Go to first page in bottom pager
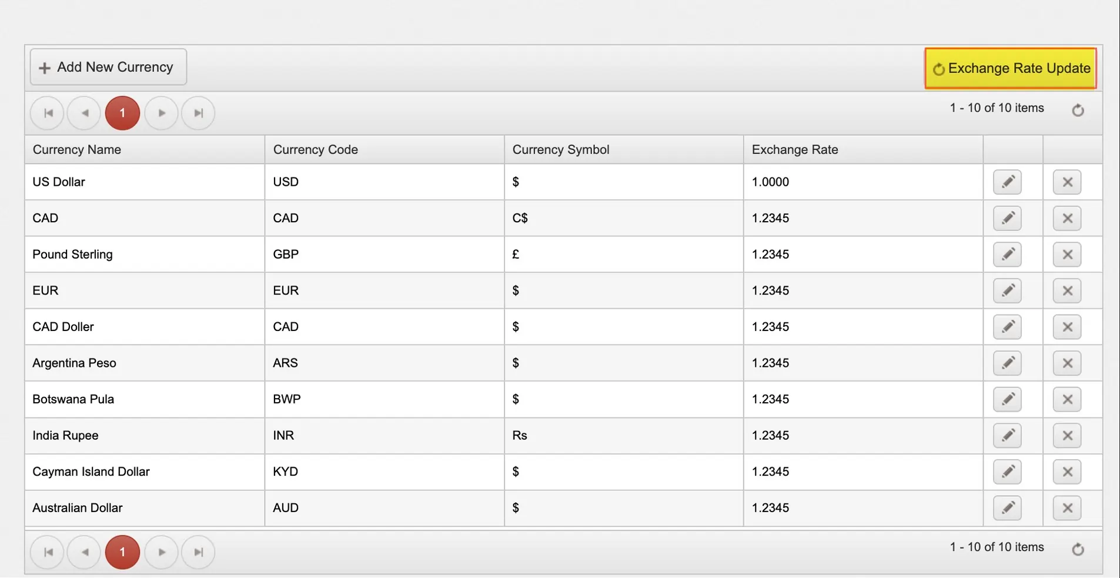This screenshot has width=1120, height=578. (x=48, y=552)
